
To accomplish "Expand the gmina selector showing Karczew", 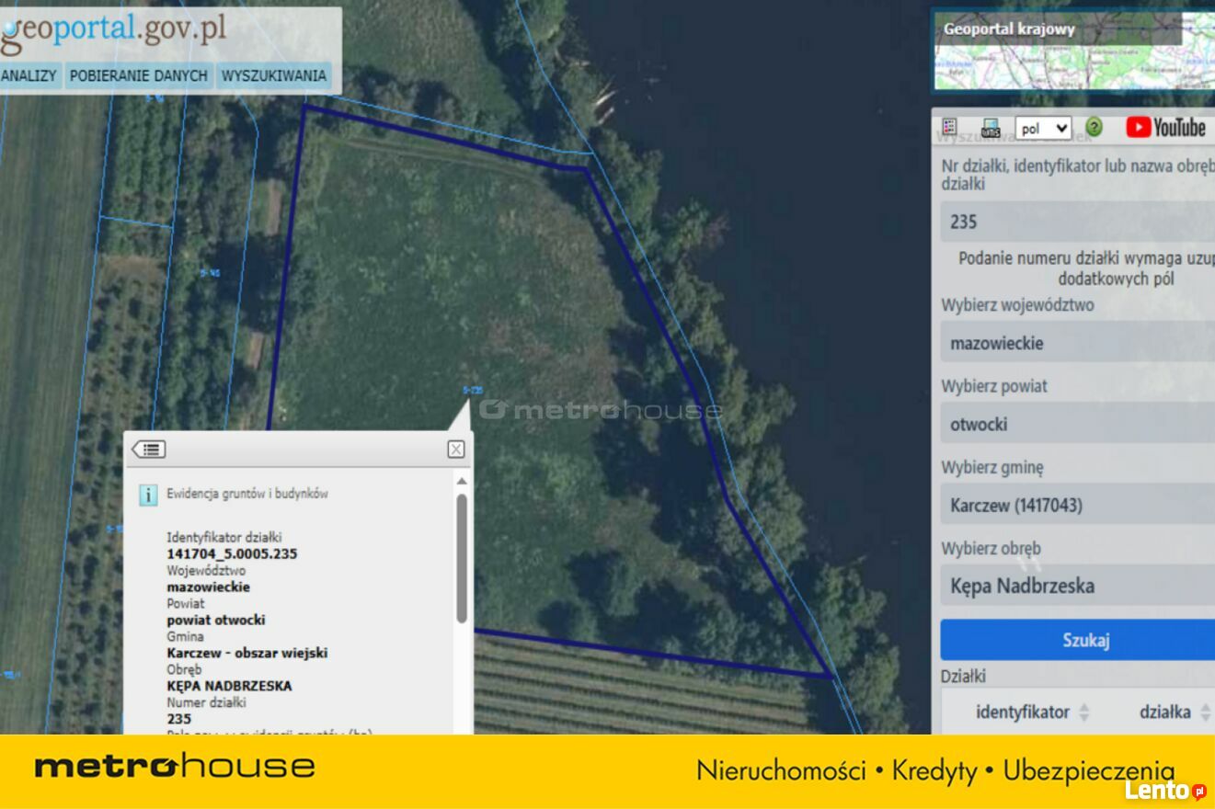I will (1076, 505).
